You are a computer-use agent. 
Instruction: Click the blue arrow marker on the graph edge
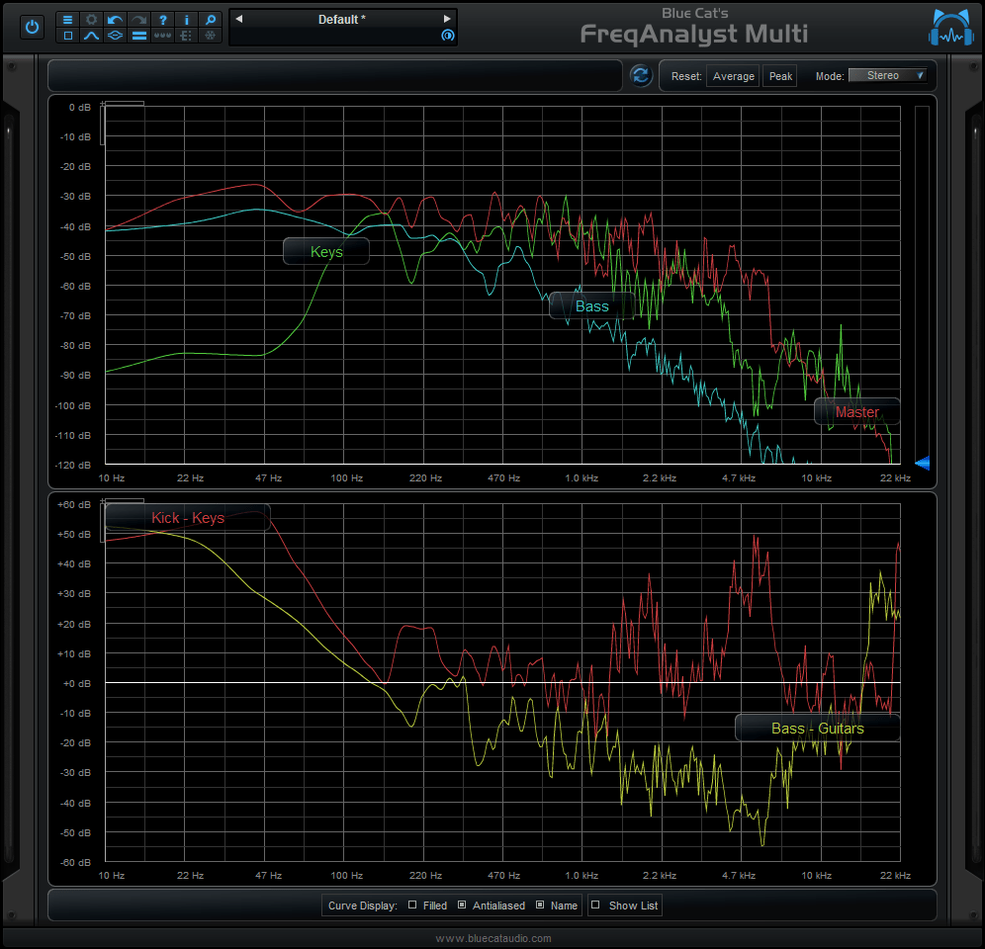pyautogui.click(x=922, y=463)
